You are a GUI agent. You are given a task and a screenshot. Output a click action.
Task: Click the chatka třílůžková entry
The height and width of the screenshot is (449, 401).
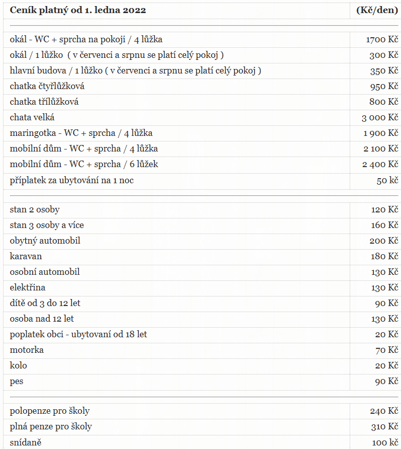(x=44, y=102)
